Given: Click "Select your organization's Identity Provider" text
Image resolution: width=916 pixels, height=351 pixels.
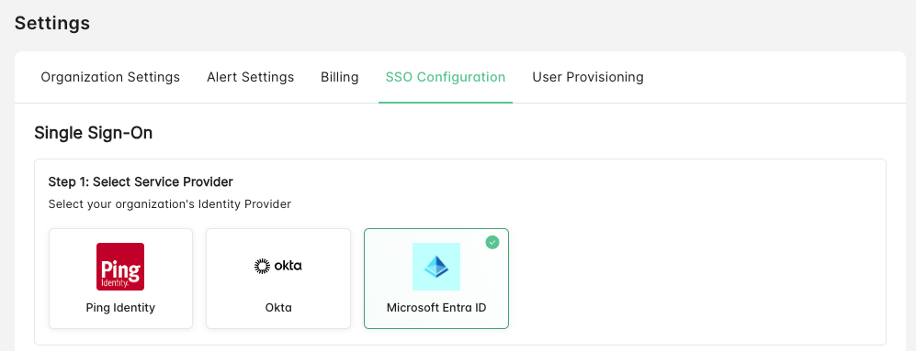Looking at the screenshot, I should pos(169,204).
